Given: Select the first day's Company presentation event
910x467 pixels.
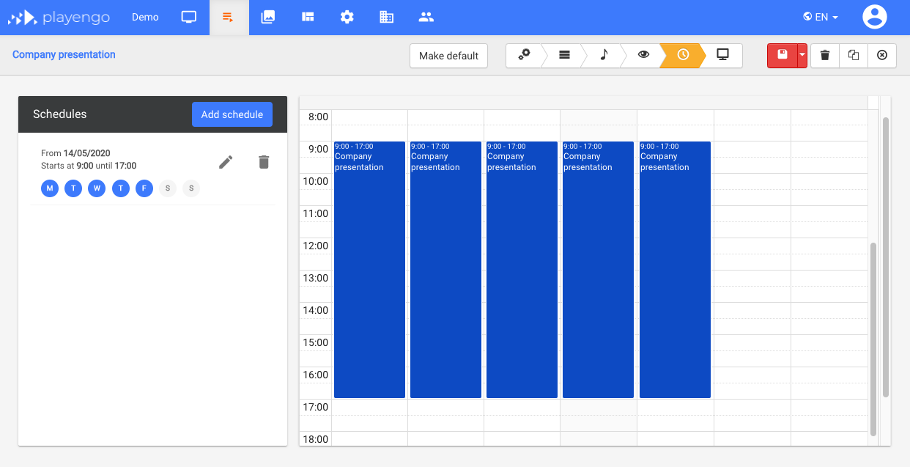Looking at the screenshot, I should click(x=369, y=270).
